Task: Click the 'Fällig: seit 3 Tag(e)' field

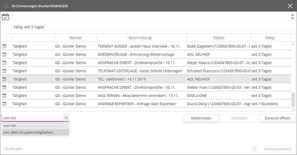Action: [x=154, y=27]
